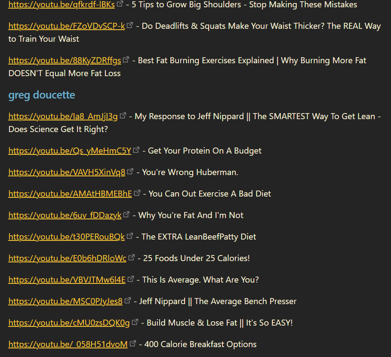Click external-link icon next to VAVH5XinVq8 URL

[x=130, y=171]
